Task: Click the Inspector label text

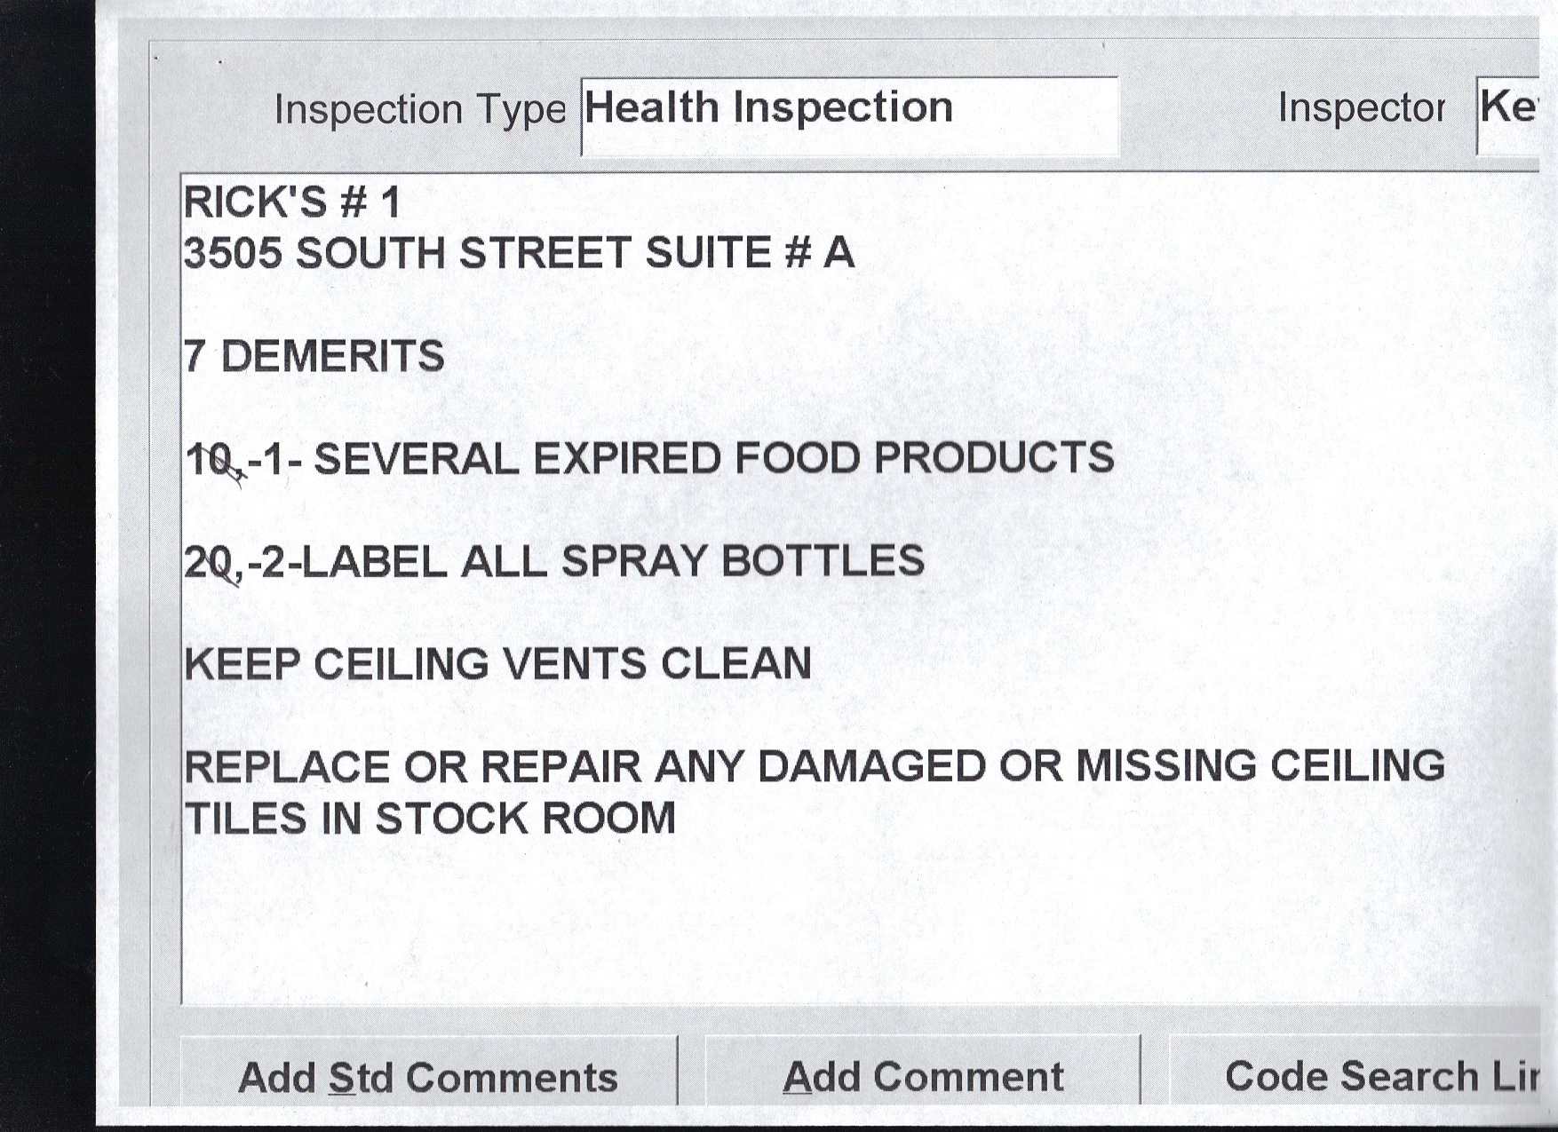Action: coord(1361,108)
